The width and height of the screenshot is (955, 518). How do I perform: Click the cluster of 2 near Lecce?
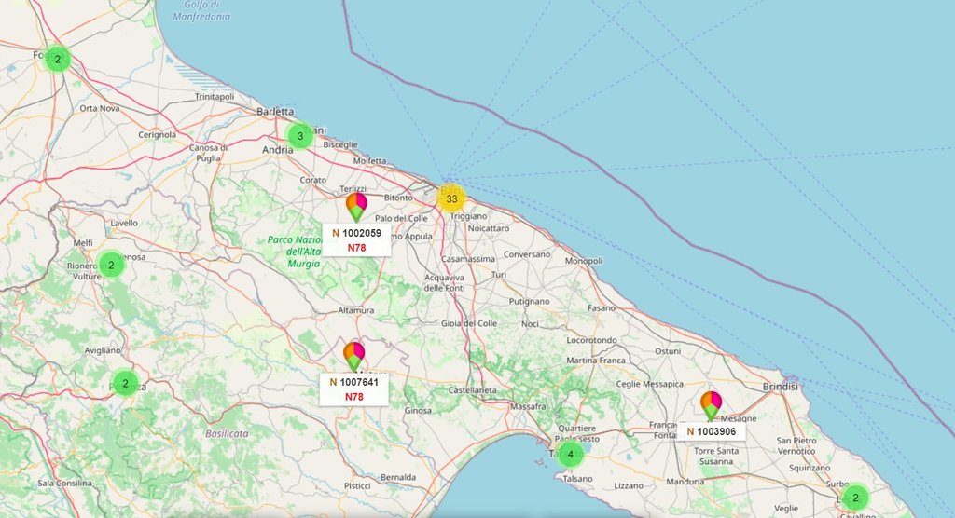click(855, 497)
